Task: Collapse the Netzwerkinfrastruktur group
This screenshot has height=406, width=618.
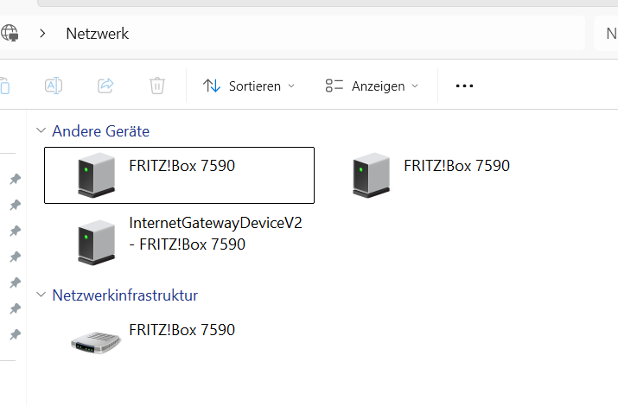Action: 40,295
